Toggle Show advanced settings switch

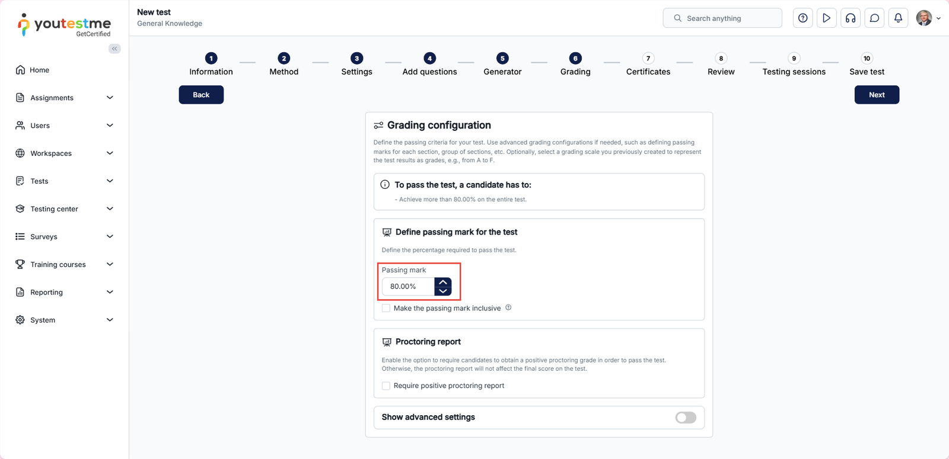click(686, 418)
